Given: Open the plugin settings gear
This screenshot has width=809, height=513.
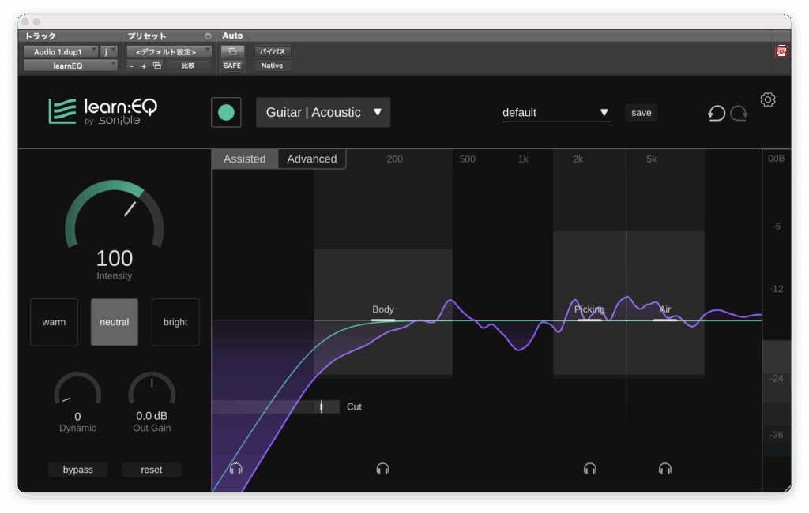Looking at the screenshot, I should coord(768,99).
